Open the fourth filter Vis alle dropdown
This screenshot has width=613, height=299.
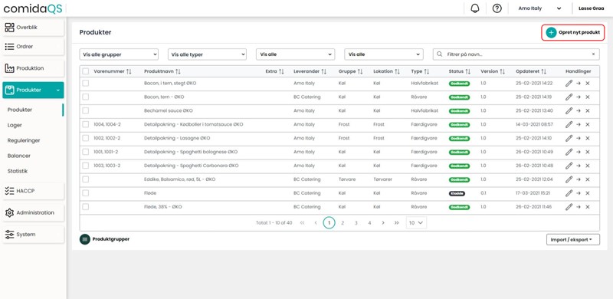point(384,54)
